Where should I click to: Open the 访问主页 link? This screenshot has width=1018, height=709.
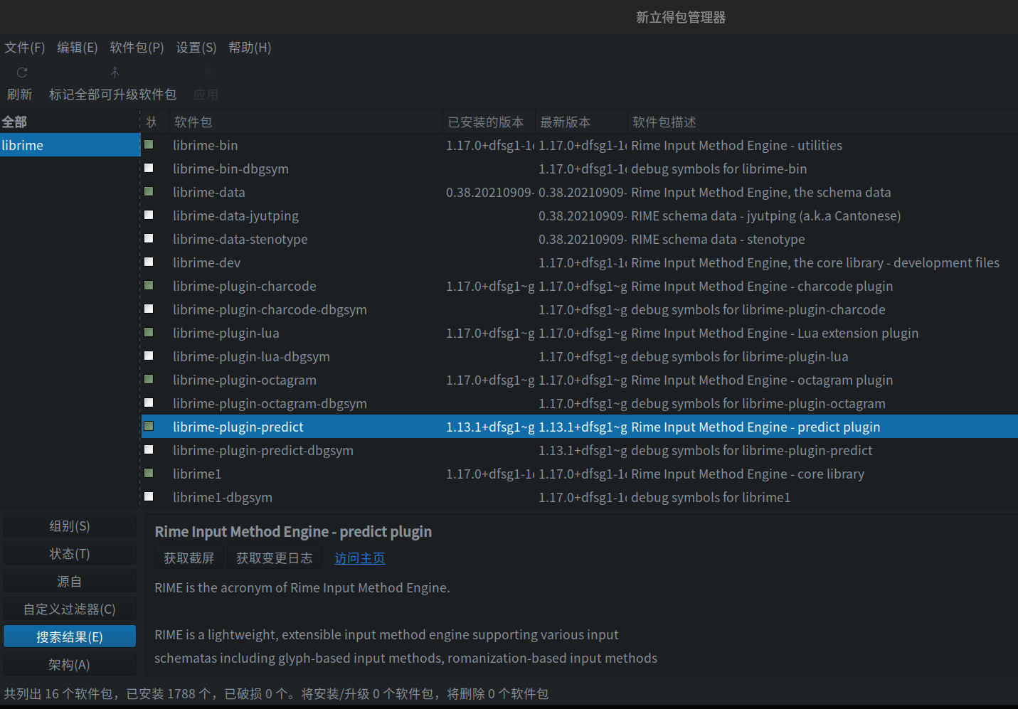point(360,558)
